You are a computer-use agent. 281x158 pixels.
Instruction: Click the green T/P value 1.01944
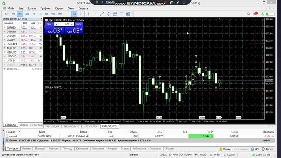[x=201, y=136]
